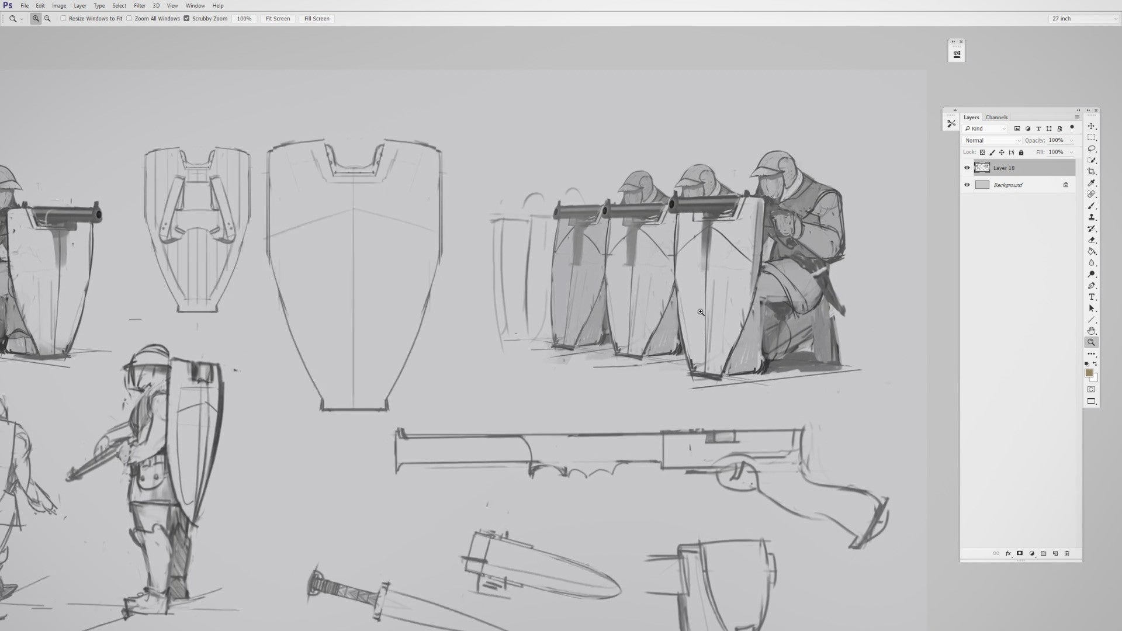Select the Move tool
The width and height of the screenshot is (1122, 631).
tap(1091, 126)
